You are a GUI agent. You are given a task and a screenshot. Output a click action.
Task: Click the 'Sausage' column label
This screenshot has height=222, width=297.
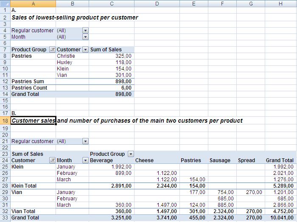220,160
